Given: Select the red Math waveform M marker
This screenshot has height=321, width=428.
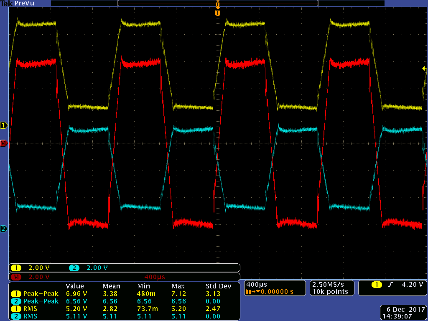Looking at the screenshot, I should [4, 144].
